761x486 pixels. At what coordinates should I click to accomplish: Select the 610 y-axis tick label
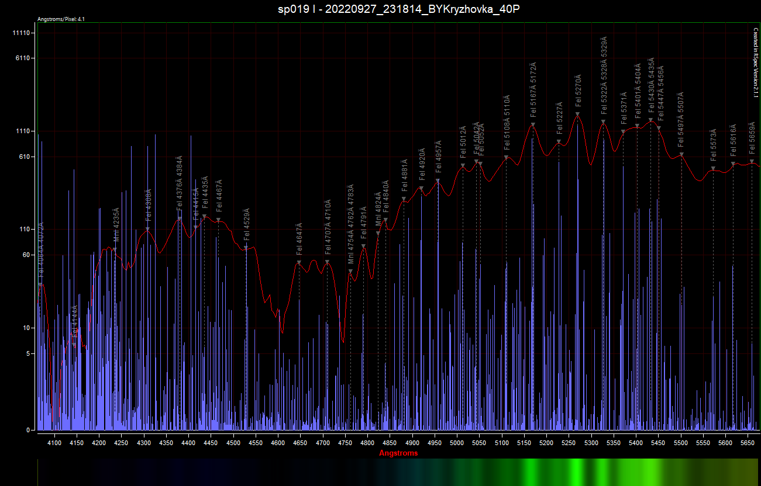click(25, 157)
